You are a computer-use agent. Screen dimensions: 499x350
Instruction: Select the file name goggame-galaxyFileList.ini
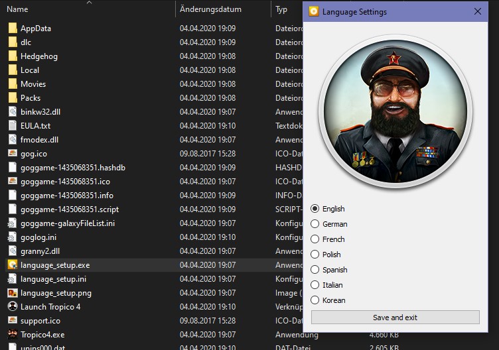[x=68, y=223]
